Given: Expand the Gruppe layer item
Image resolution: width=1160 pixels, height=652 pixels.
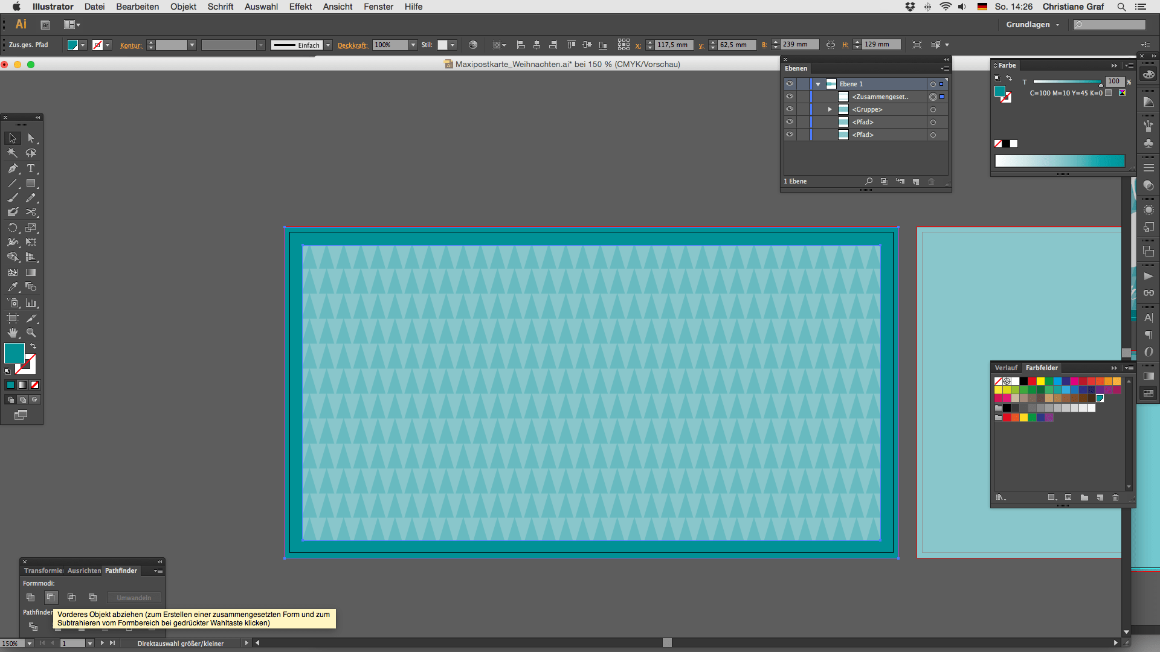Looking at the screenshot, I should [x=830, y=109].
